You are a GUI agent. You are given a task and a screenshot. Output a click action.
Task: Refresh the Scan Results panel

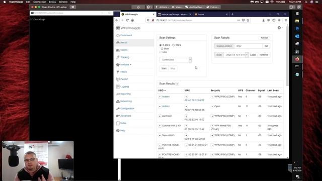(x=264, y=38)
